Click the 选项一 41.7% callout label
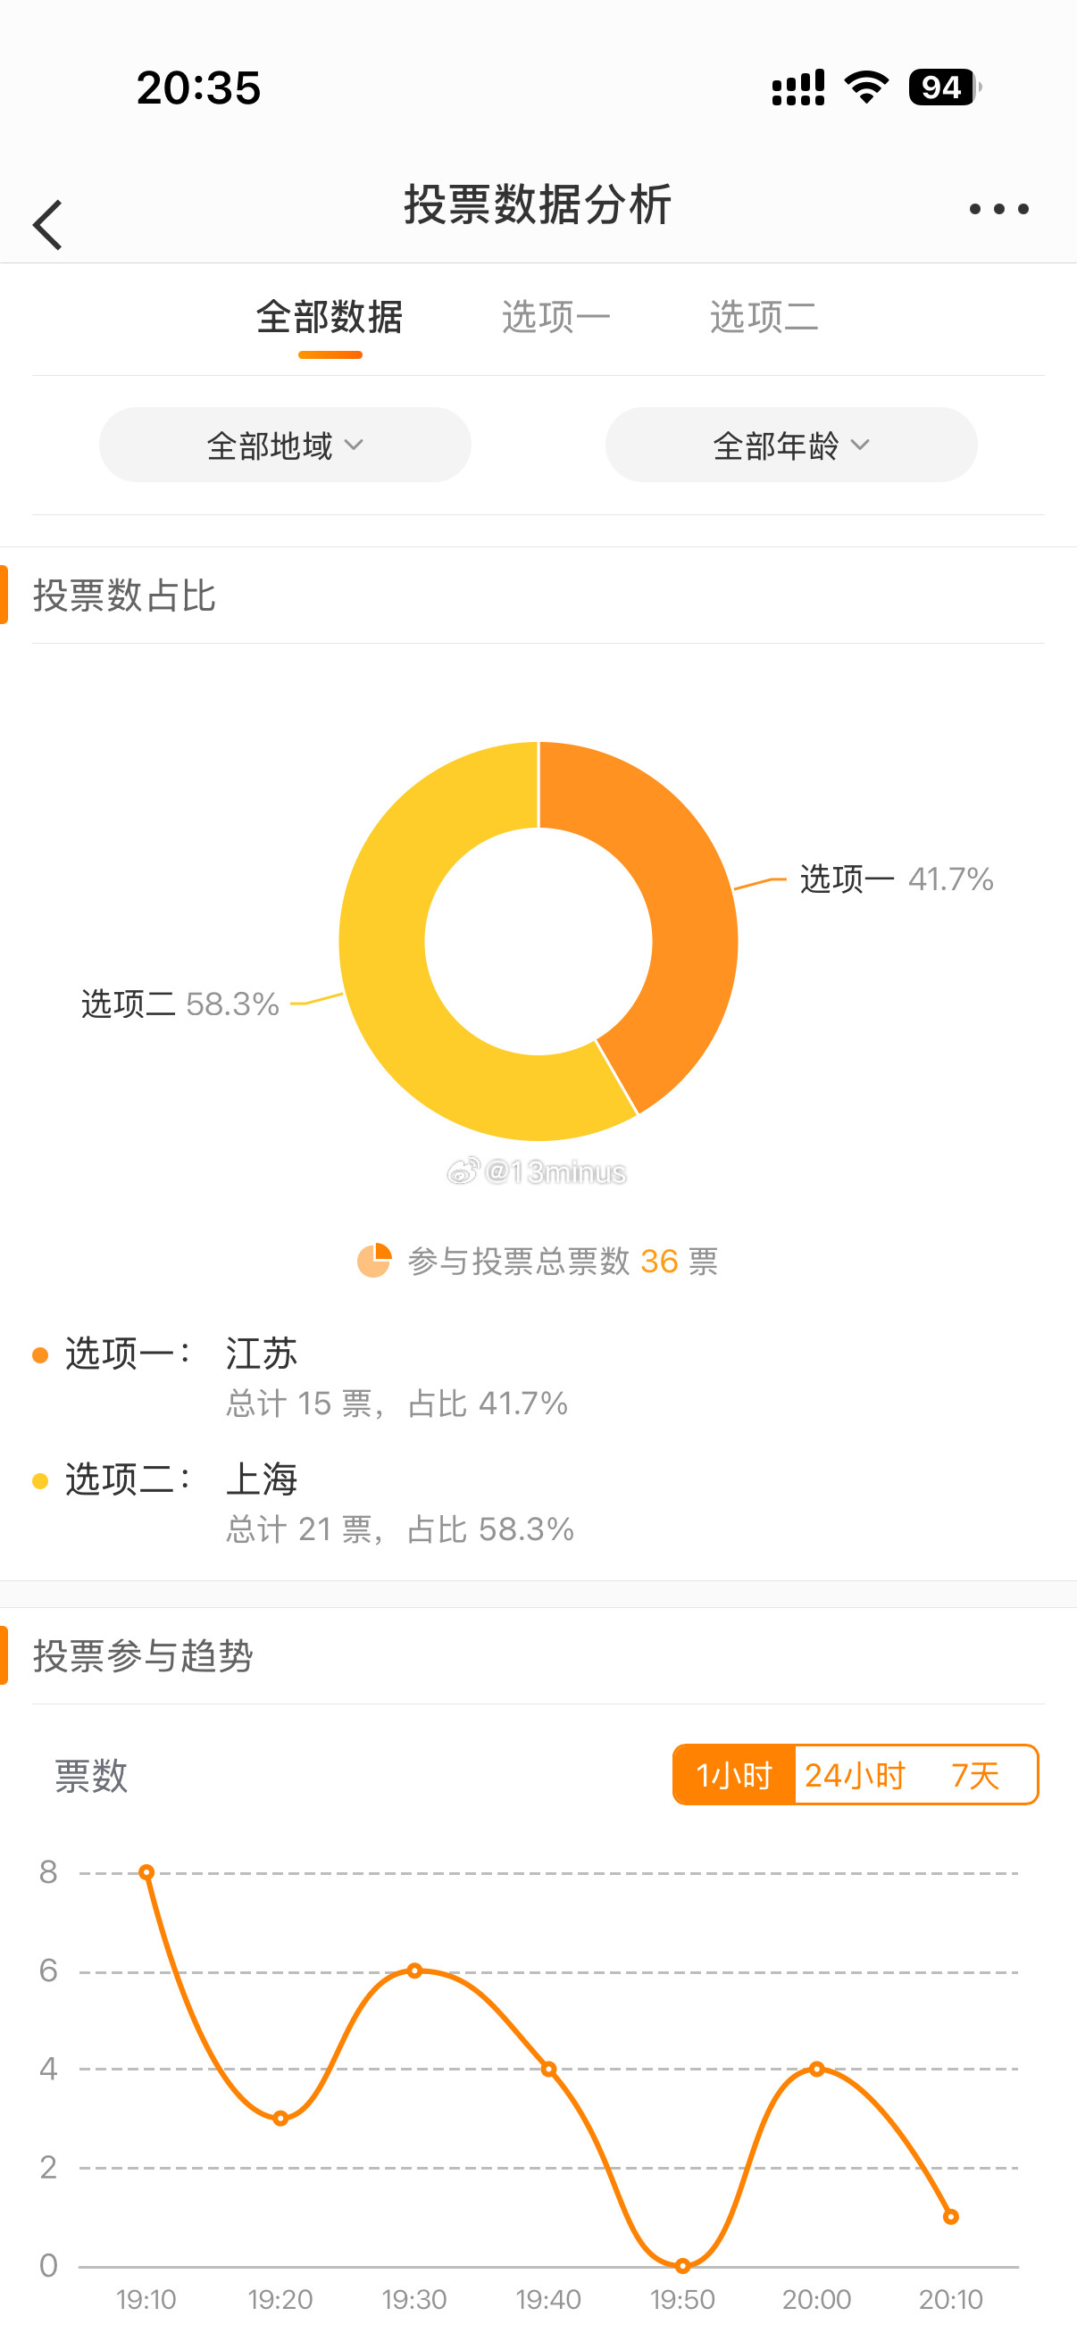Image resolution: width=1077 pixels, height=2341 pixels. coord(893,879)
